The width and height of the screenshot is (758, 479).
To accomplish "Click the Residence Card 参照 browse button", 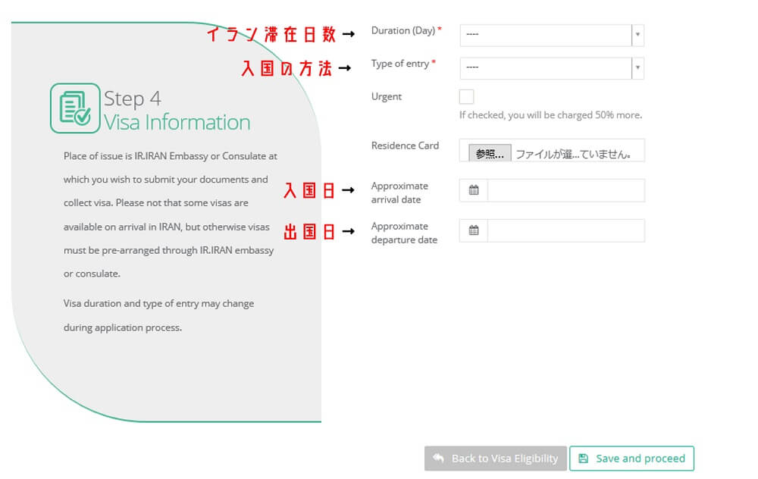I will 490,154.
